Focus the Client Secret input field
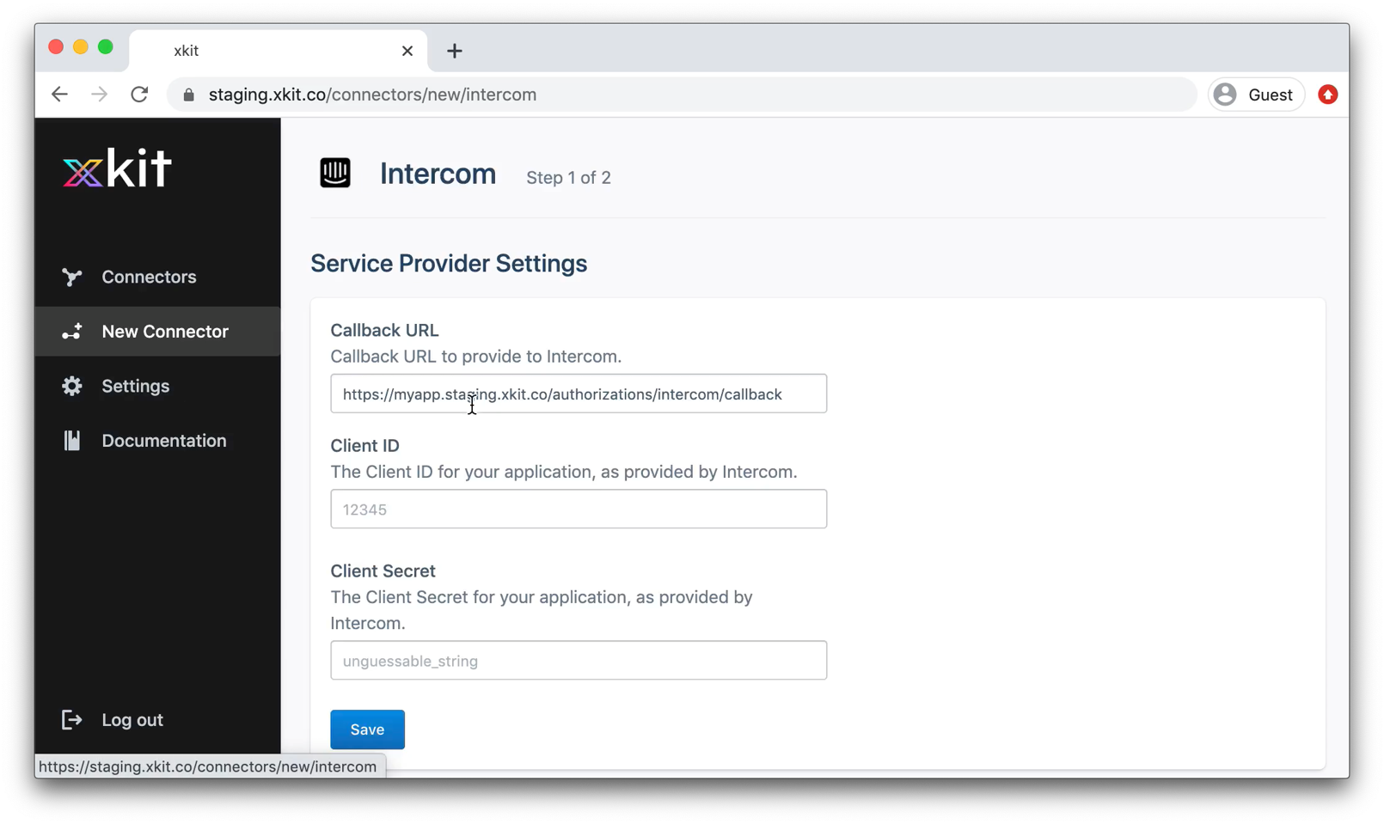The width and height of the screenshot is (1384, 824). 579,661
